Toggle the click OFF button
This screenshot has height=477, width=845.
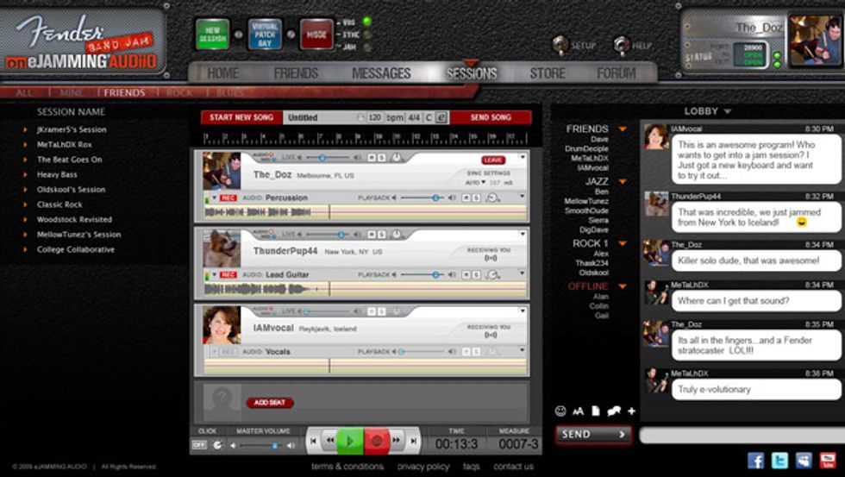(x=199, y=445)
